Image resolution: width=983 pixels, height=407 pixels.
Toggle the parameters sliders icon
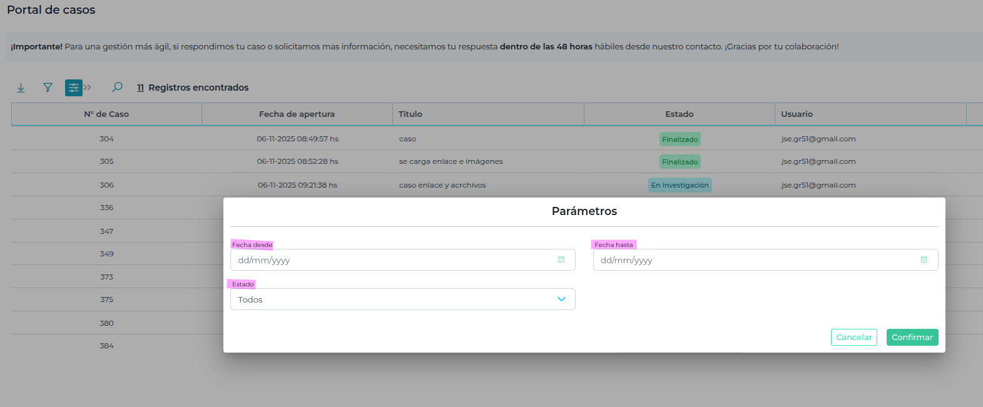[x=73, y=88]
